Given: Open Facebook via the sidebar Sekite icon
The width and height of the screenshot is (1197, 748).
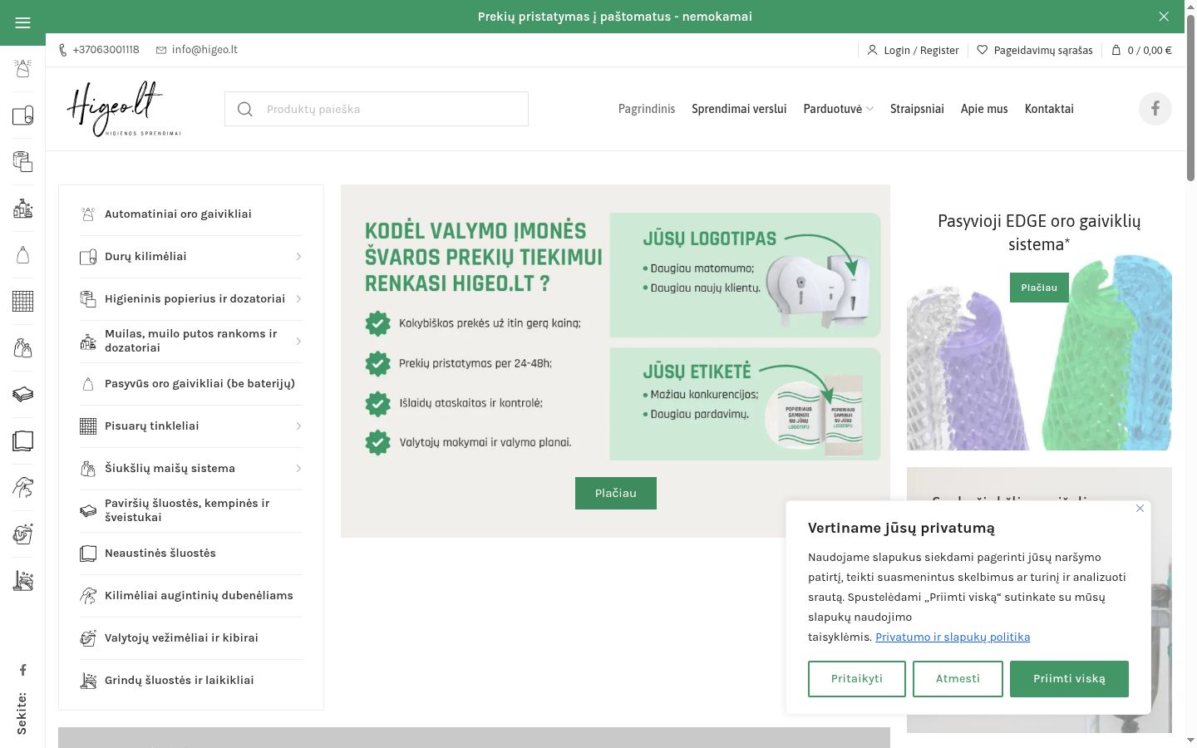Looking at the screenshot, I should (22, 670).
